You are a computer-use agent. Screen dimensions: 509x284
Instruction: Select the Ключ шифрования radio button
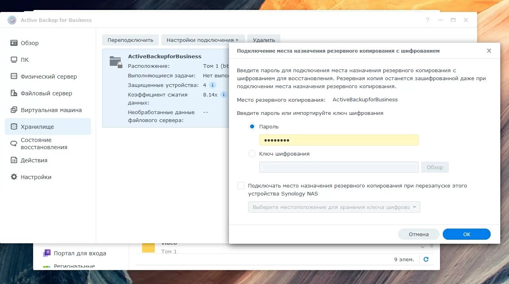tap(252, 154)
